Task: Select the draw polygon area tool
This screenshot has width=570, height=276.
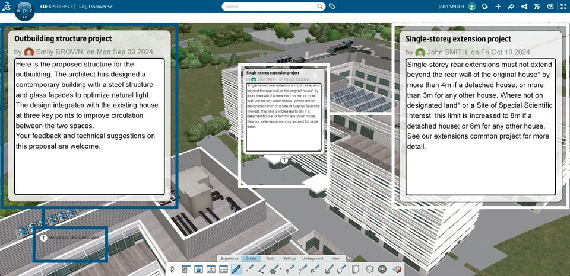Action: 274,269
